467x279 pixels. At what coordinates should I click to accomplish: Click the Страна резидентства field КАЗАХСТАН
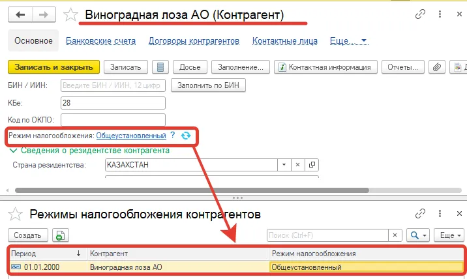pos(191,165)
